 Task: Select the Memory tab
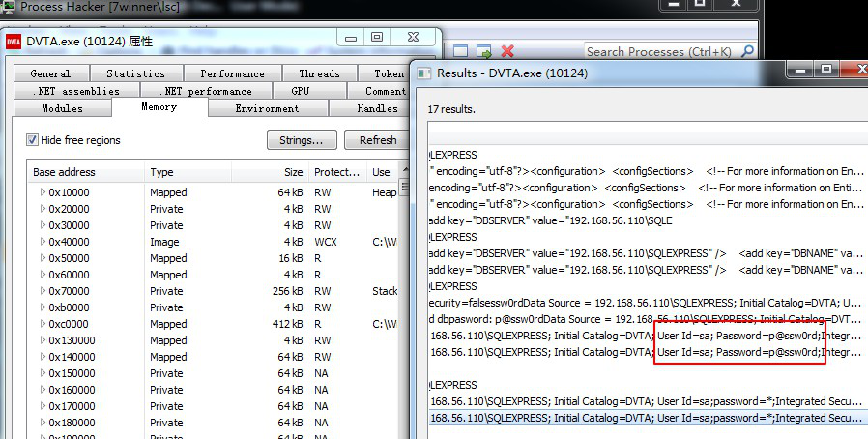[159, 106]
